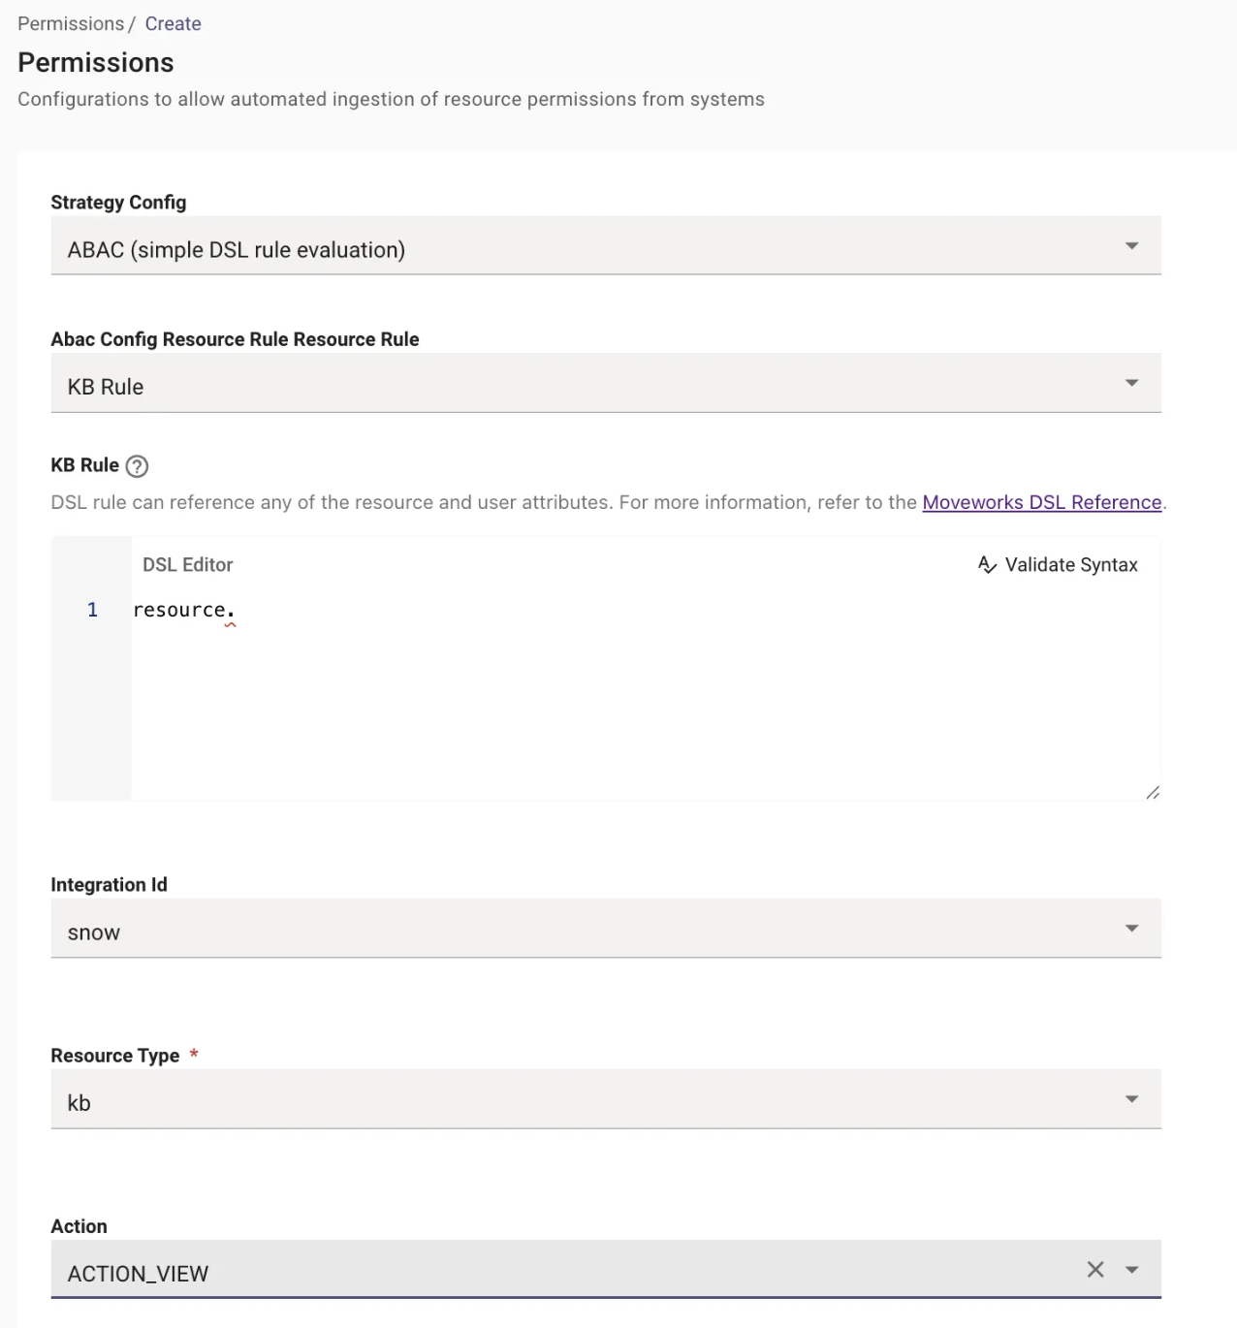This screenshot has width=1237, height=1328.
Task: Expand the Strategy Config dropdown arrow
Action: [1131, 246]
